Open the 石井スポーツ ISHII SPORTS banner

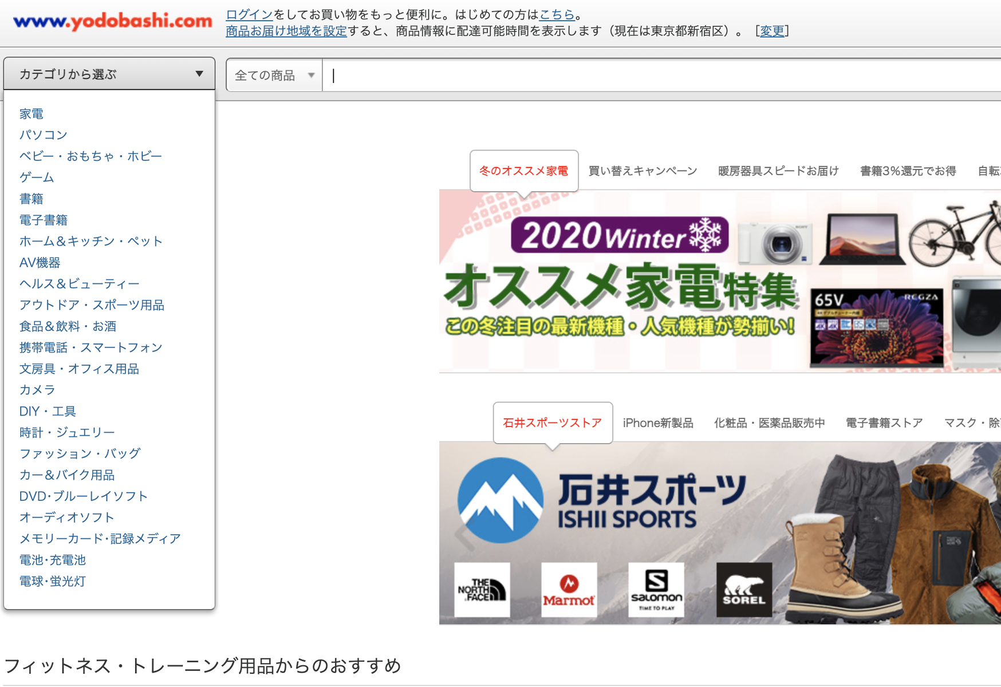pos(720,533)
